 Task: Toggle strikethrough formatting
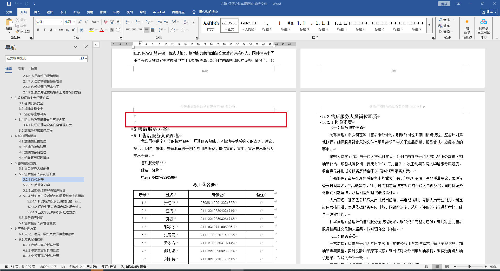[61, 30]
